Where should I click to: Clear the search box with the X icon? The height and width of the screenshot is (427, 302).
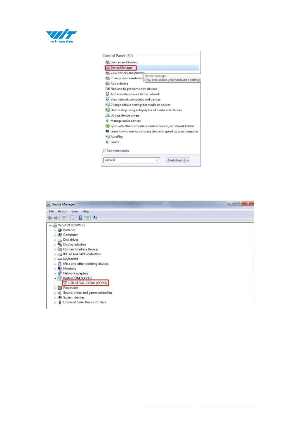coord(157,160)
